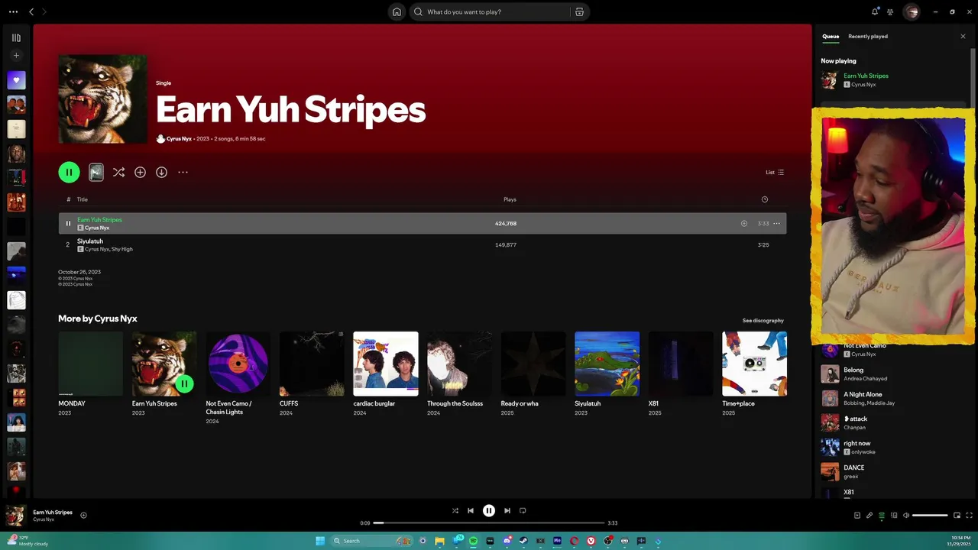Go back with the left arrow
978x550 pixels.
31,11
